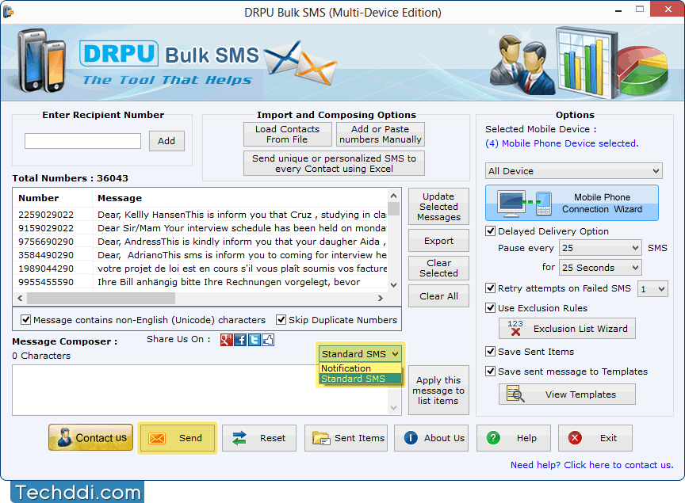Click Apply this message to list items
685x503 pixels.
pos(438,391)
